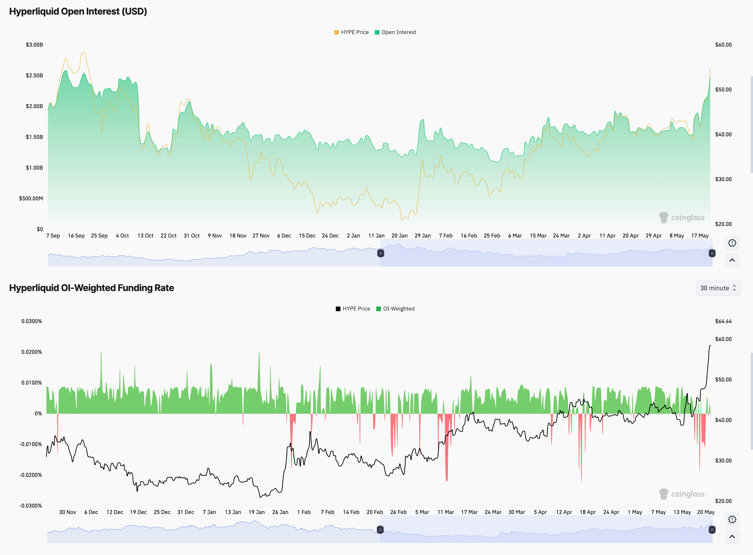Screen dimensions: 753x555
Task: Collapse the Open Interest range slider with chevron
Action: pyautogui.click(x=732, y=260)
